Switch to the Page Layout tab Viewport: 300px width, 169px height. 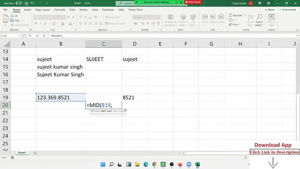click(x=43, y=9)
